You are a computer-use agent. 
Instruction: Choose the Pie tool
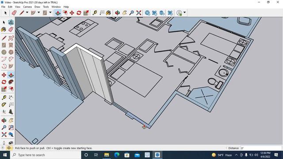[11, 66]
